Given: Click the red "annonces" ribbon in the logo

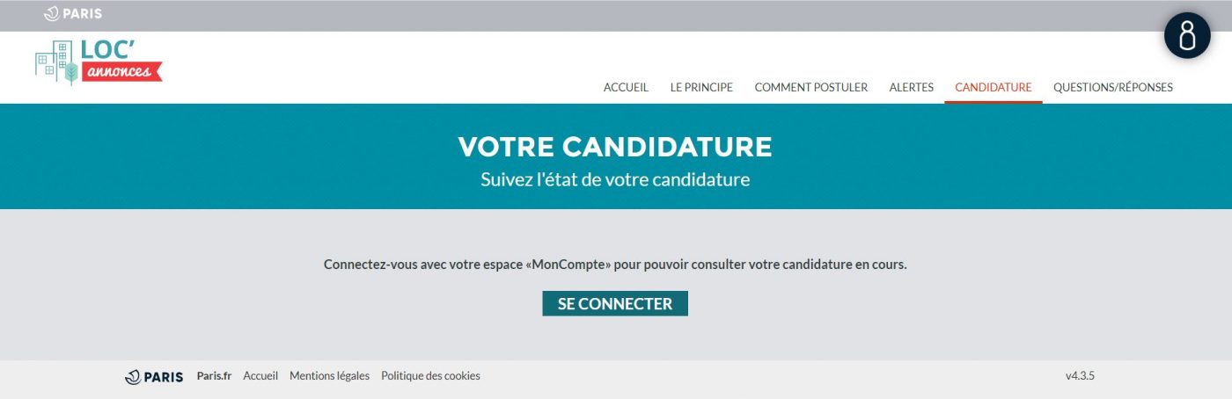Looking at the screenshot, I should 122,72.
